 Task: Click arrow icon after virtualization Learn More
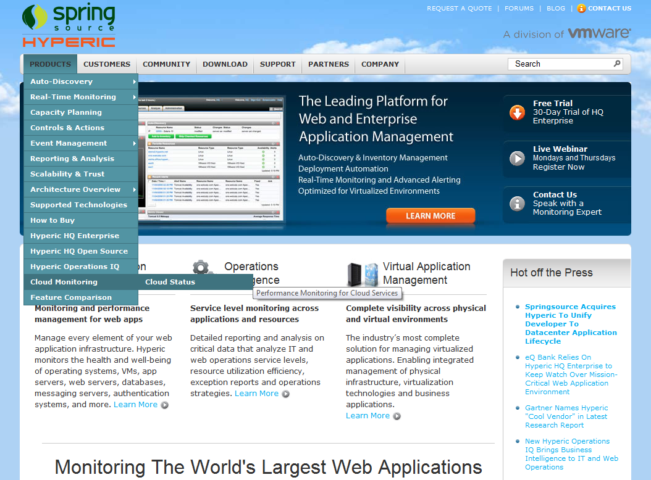[397, 416]
